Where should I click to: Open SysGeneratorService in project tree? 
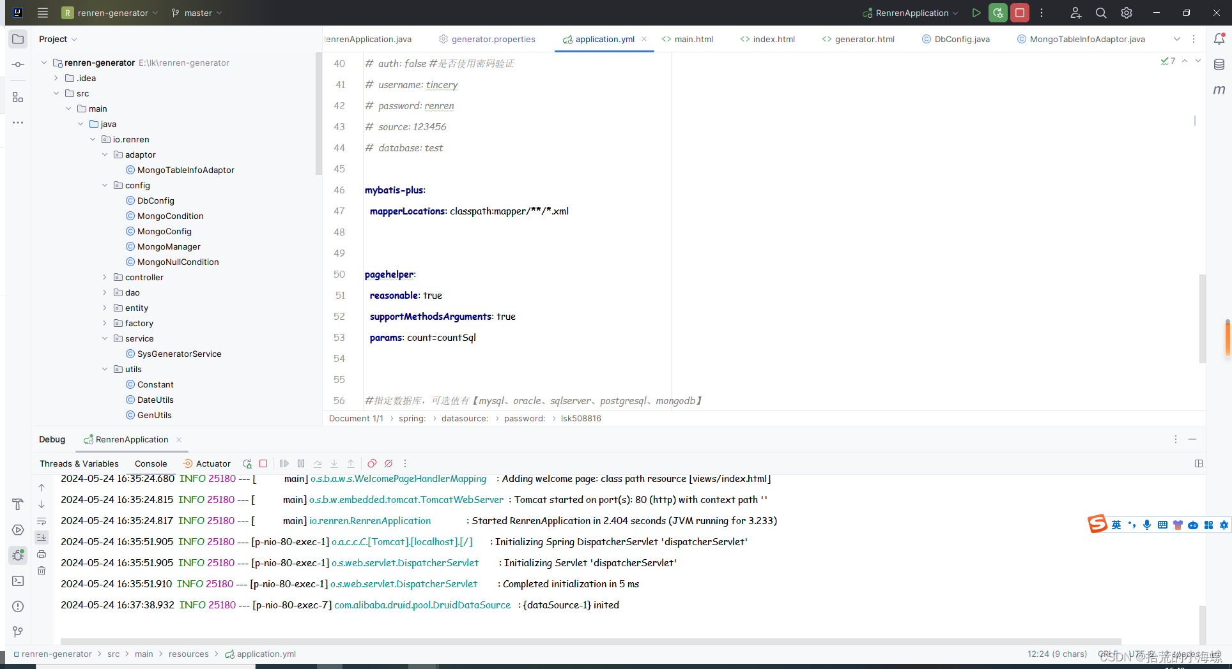coord(174,354)
